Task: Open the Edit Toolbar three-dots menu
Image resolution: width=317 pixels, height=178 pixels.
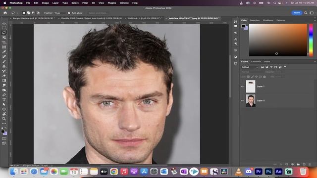Action: pyautogui.click(x=4, y=124)
